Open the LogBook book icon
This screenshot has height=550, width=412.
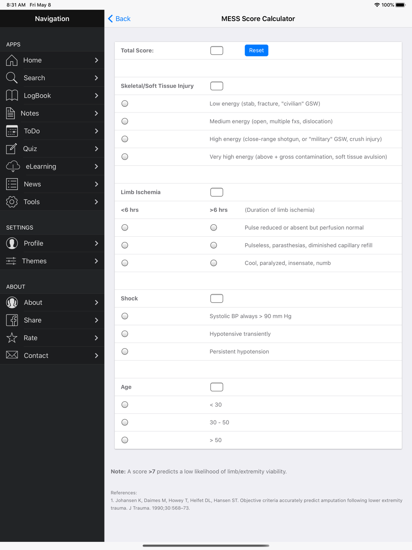coord(12,96)
